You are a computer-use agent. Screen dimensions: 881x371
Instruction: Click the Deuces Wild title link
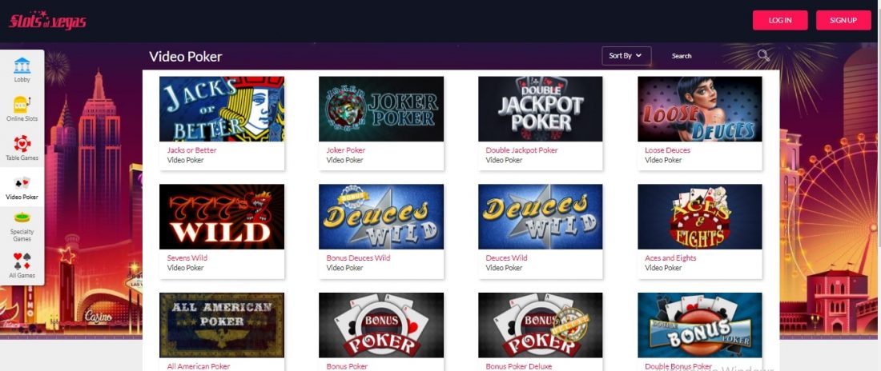[x=506, y=258]
